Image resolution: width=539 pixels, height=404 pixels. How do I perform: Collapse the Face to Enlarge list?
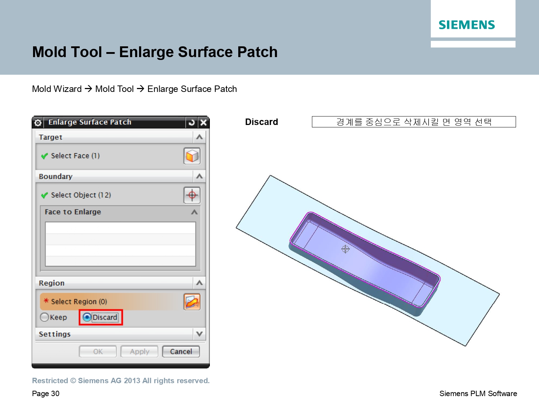click(x=194, y=212)
